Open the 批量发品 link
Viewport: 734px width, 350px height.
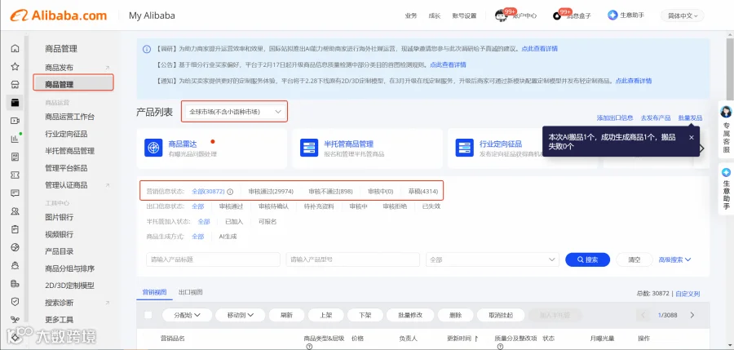pos(690,118)
